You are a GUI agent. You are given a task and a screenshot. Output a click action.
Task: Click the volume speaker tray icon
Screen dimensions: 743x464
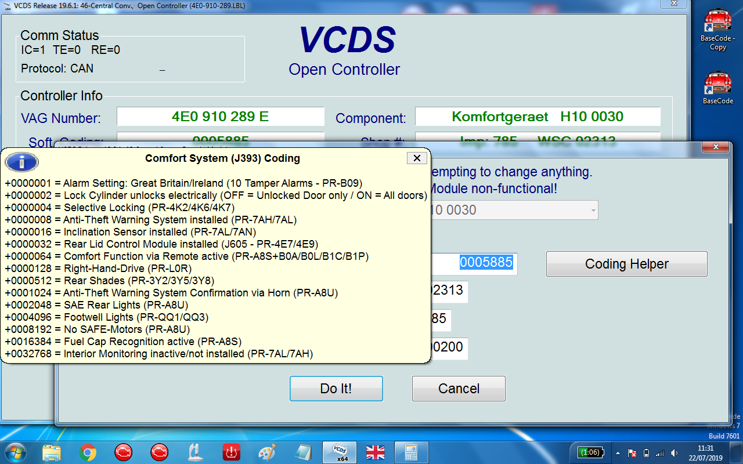pyautogui.click(x=674, y=453)
